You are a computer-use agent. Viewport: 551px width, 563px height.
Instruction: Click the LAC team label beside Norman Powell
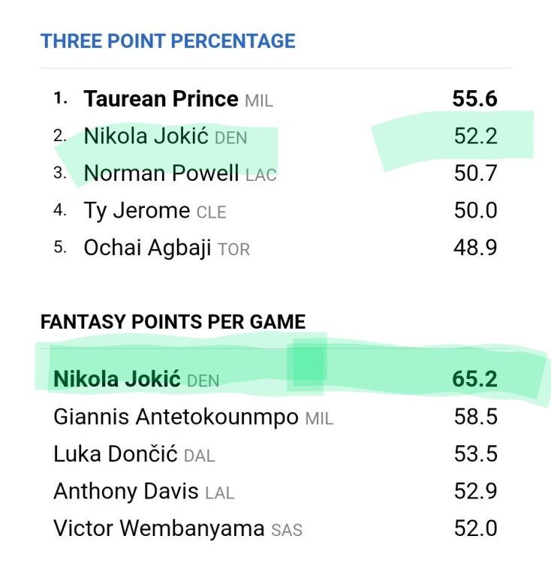point(261,176)
